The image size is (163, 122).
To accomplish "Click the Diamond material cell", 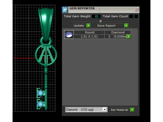I will point(118,33).
